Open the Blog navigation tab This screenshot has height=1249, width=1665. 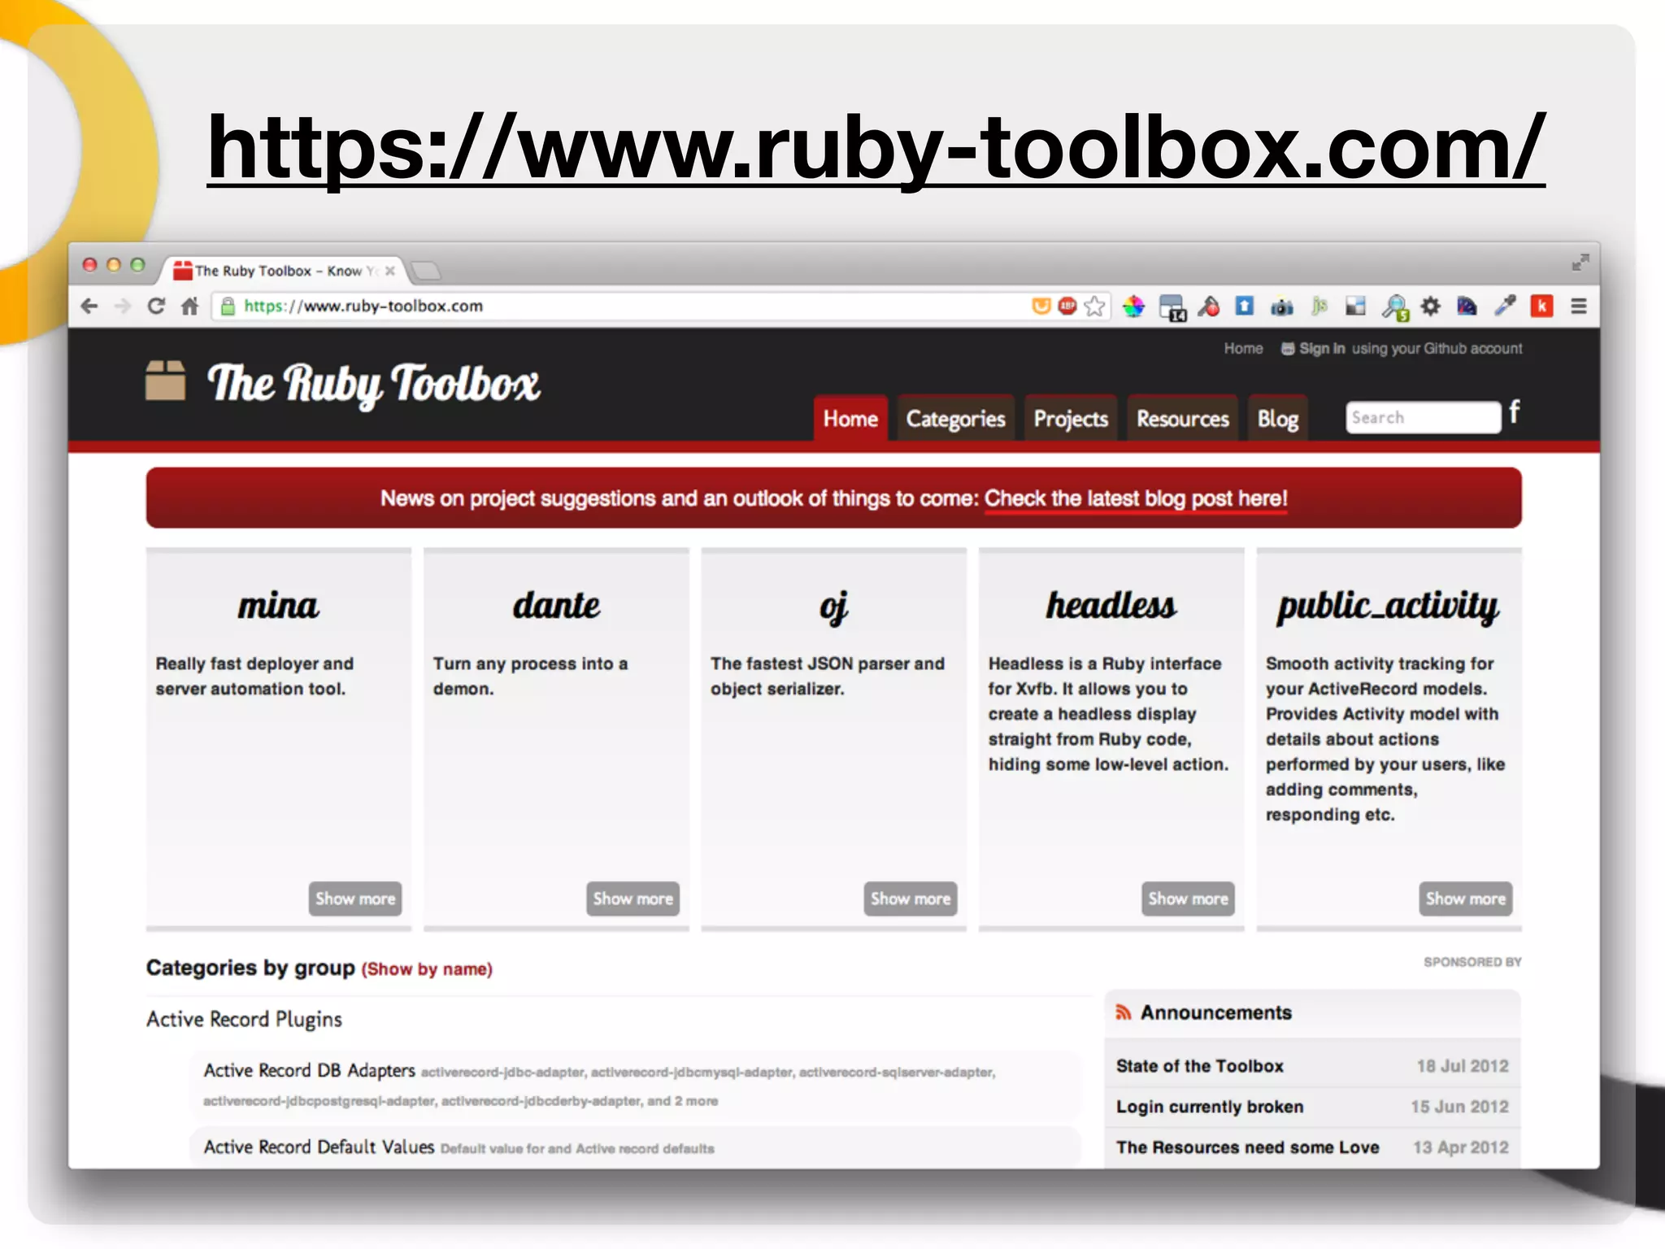(x=1278, y=418)
